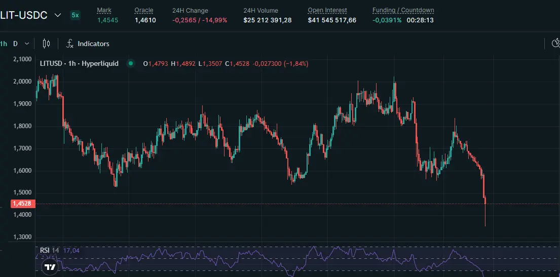Image resolution: width=560 pixels, height=277 pixels.
Task: Select the 1h timeframe
Action: pos(3,44)
